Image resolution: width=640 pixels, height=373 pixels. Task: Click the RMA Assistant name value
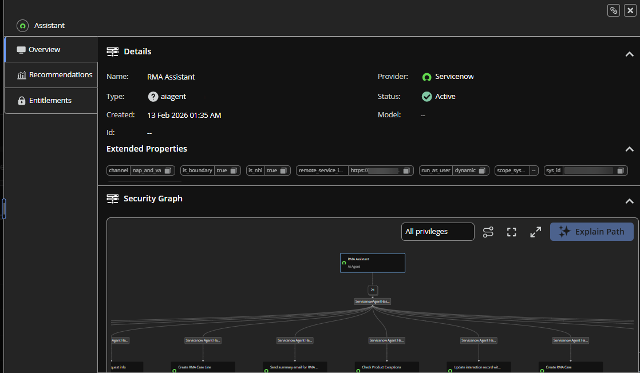click(171, 77)
